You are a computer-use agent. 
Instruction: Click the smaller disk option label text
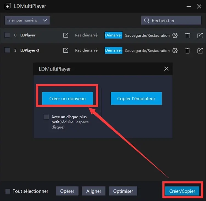click(70, 122)
